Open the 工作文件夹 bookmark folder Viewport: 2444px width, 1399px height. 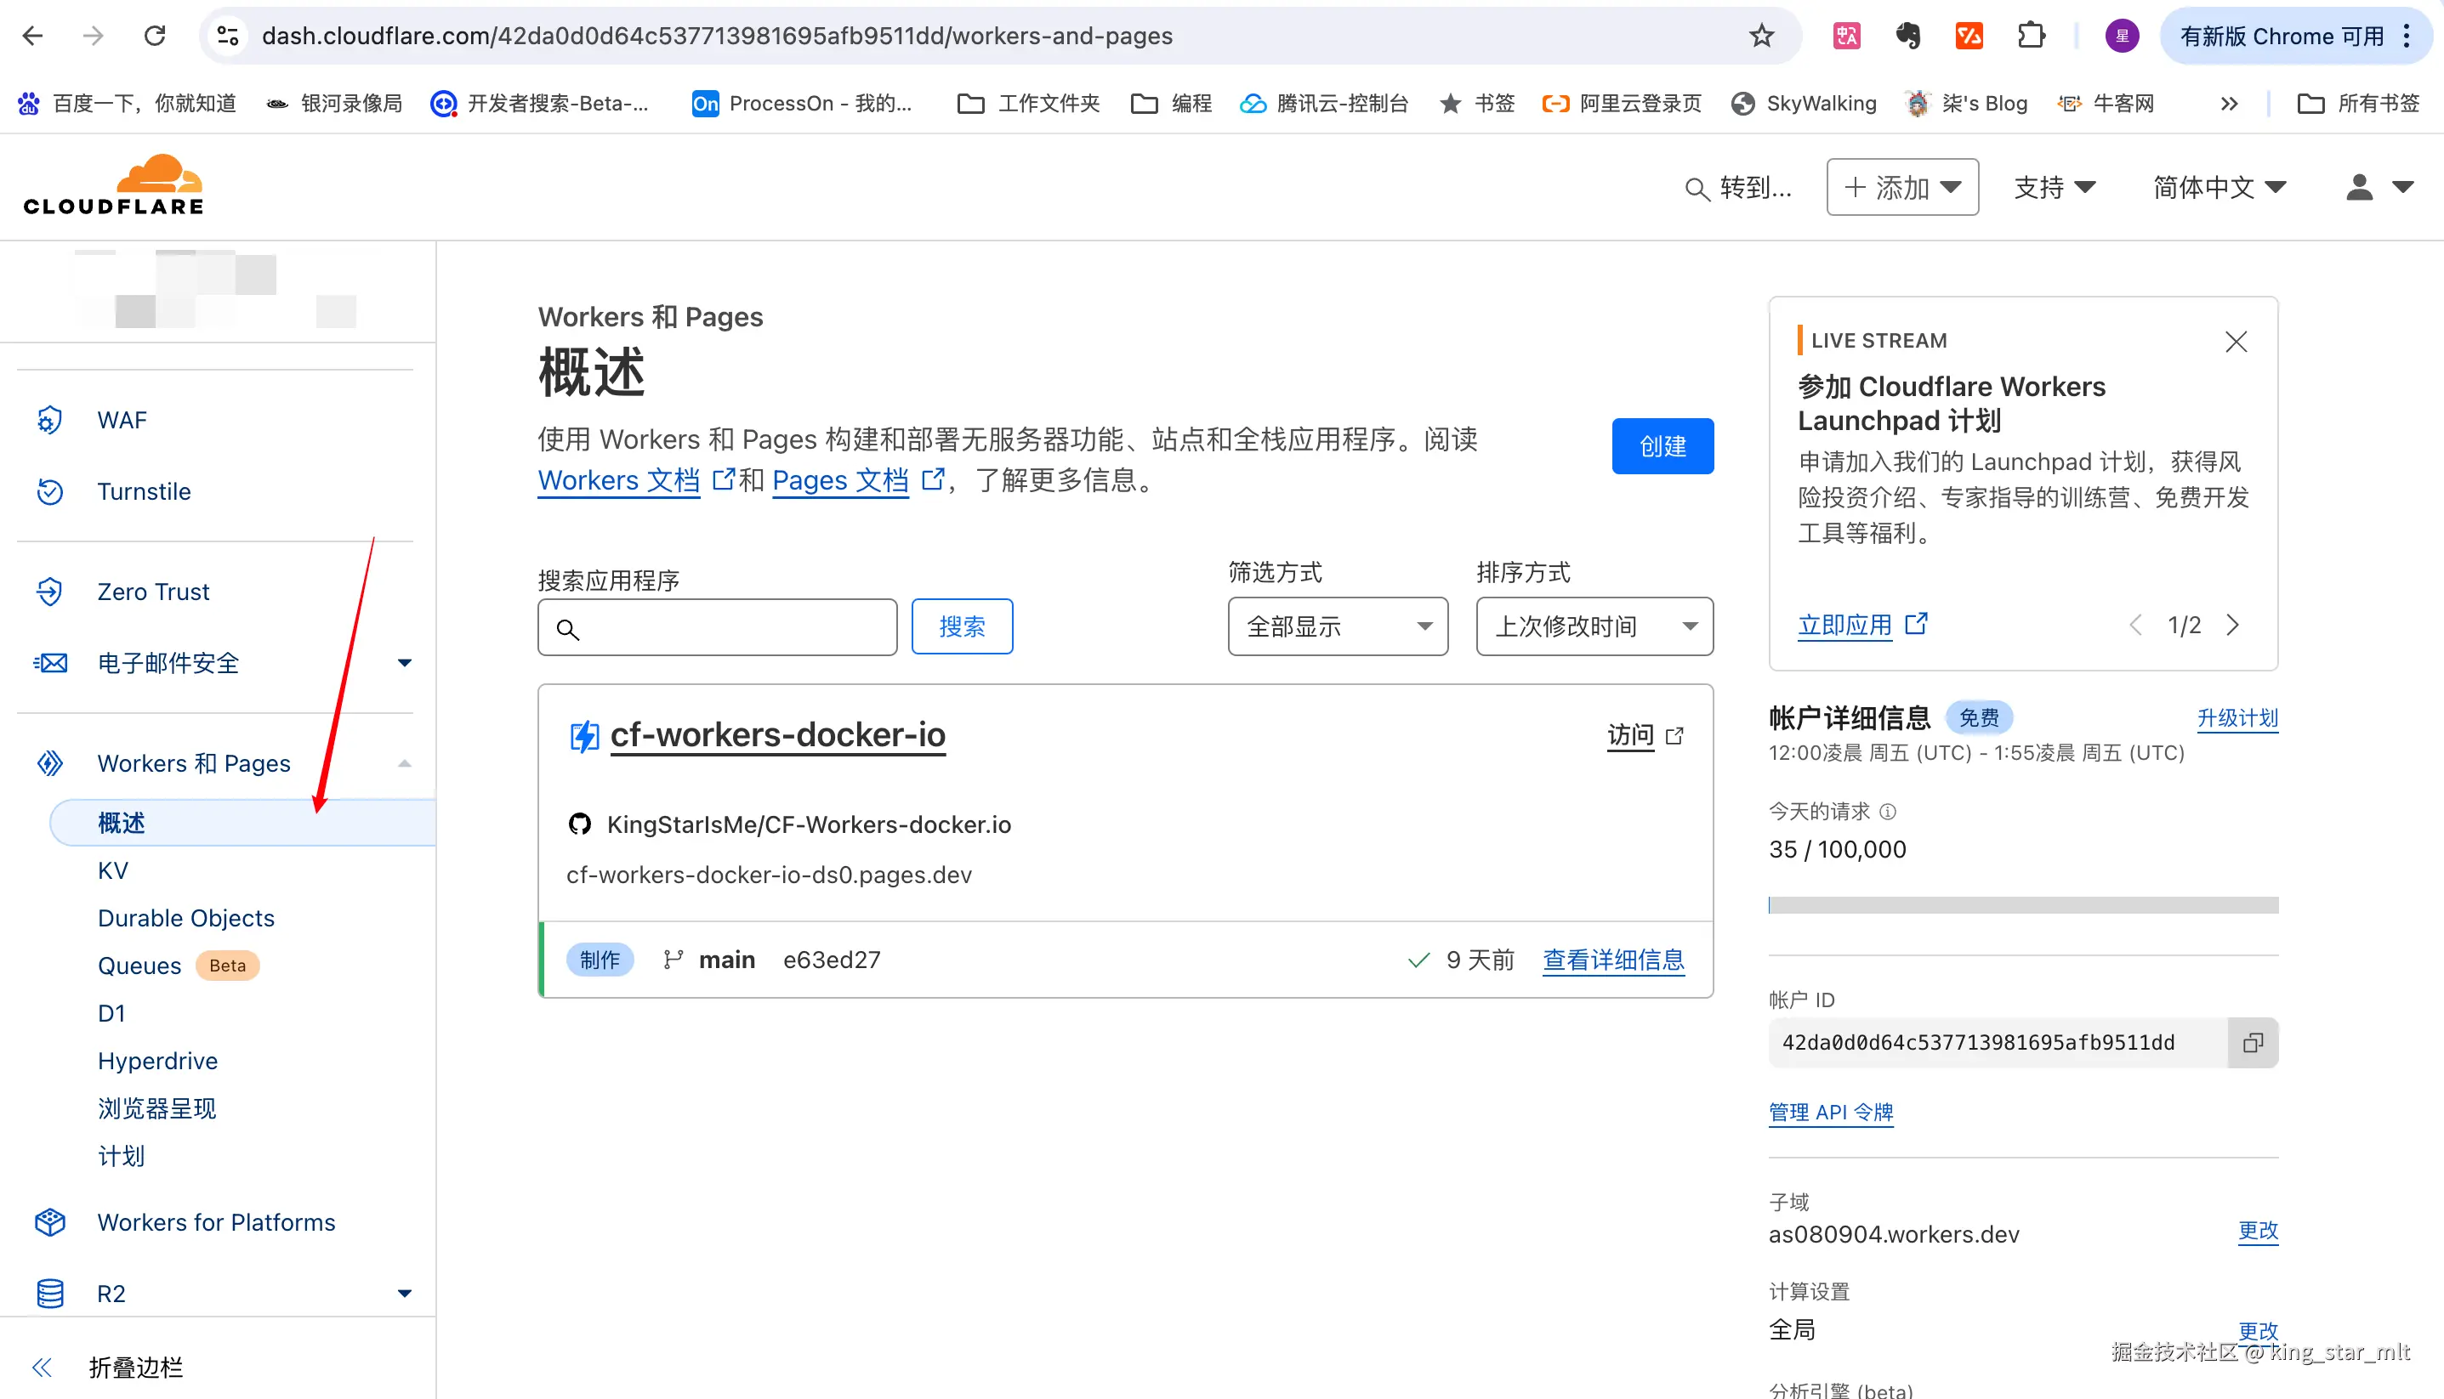click(x=1028, y=104)
